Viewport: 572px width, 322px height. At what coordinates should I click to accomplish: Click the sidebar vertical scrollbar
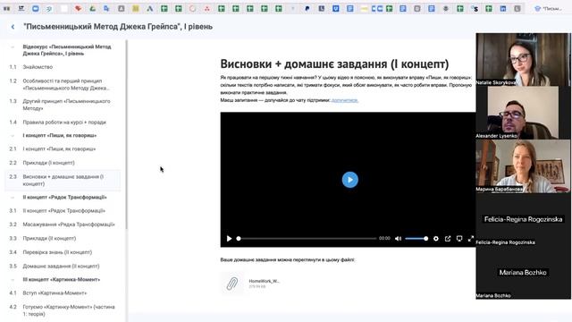point(127,135)
